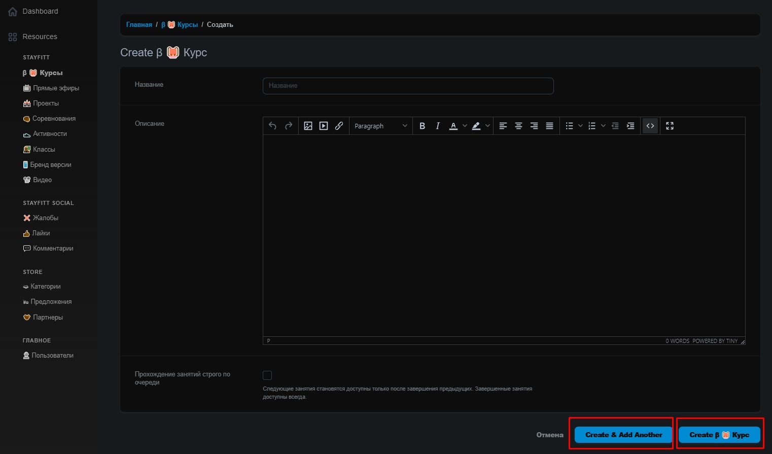
Task: Toggle italic formatting in editor
Action: 437,126
